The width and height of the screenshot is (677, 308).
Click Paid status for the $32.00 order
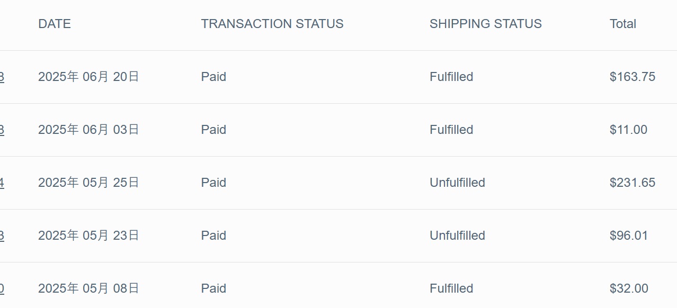[213, 288]
